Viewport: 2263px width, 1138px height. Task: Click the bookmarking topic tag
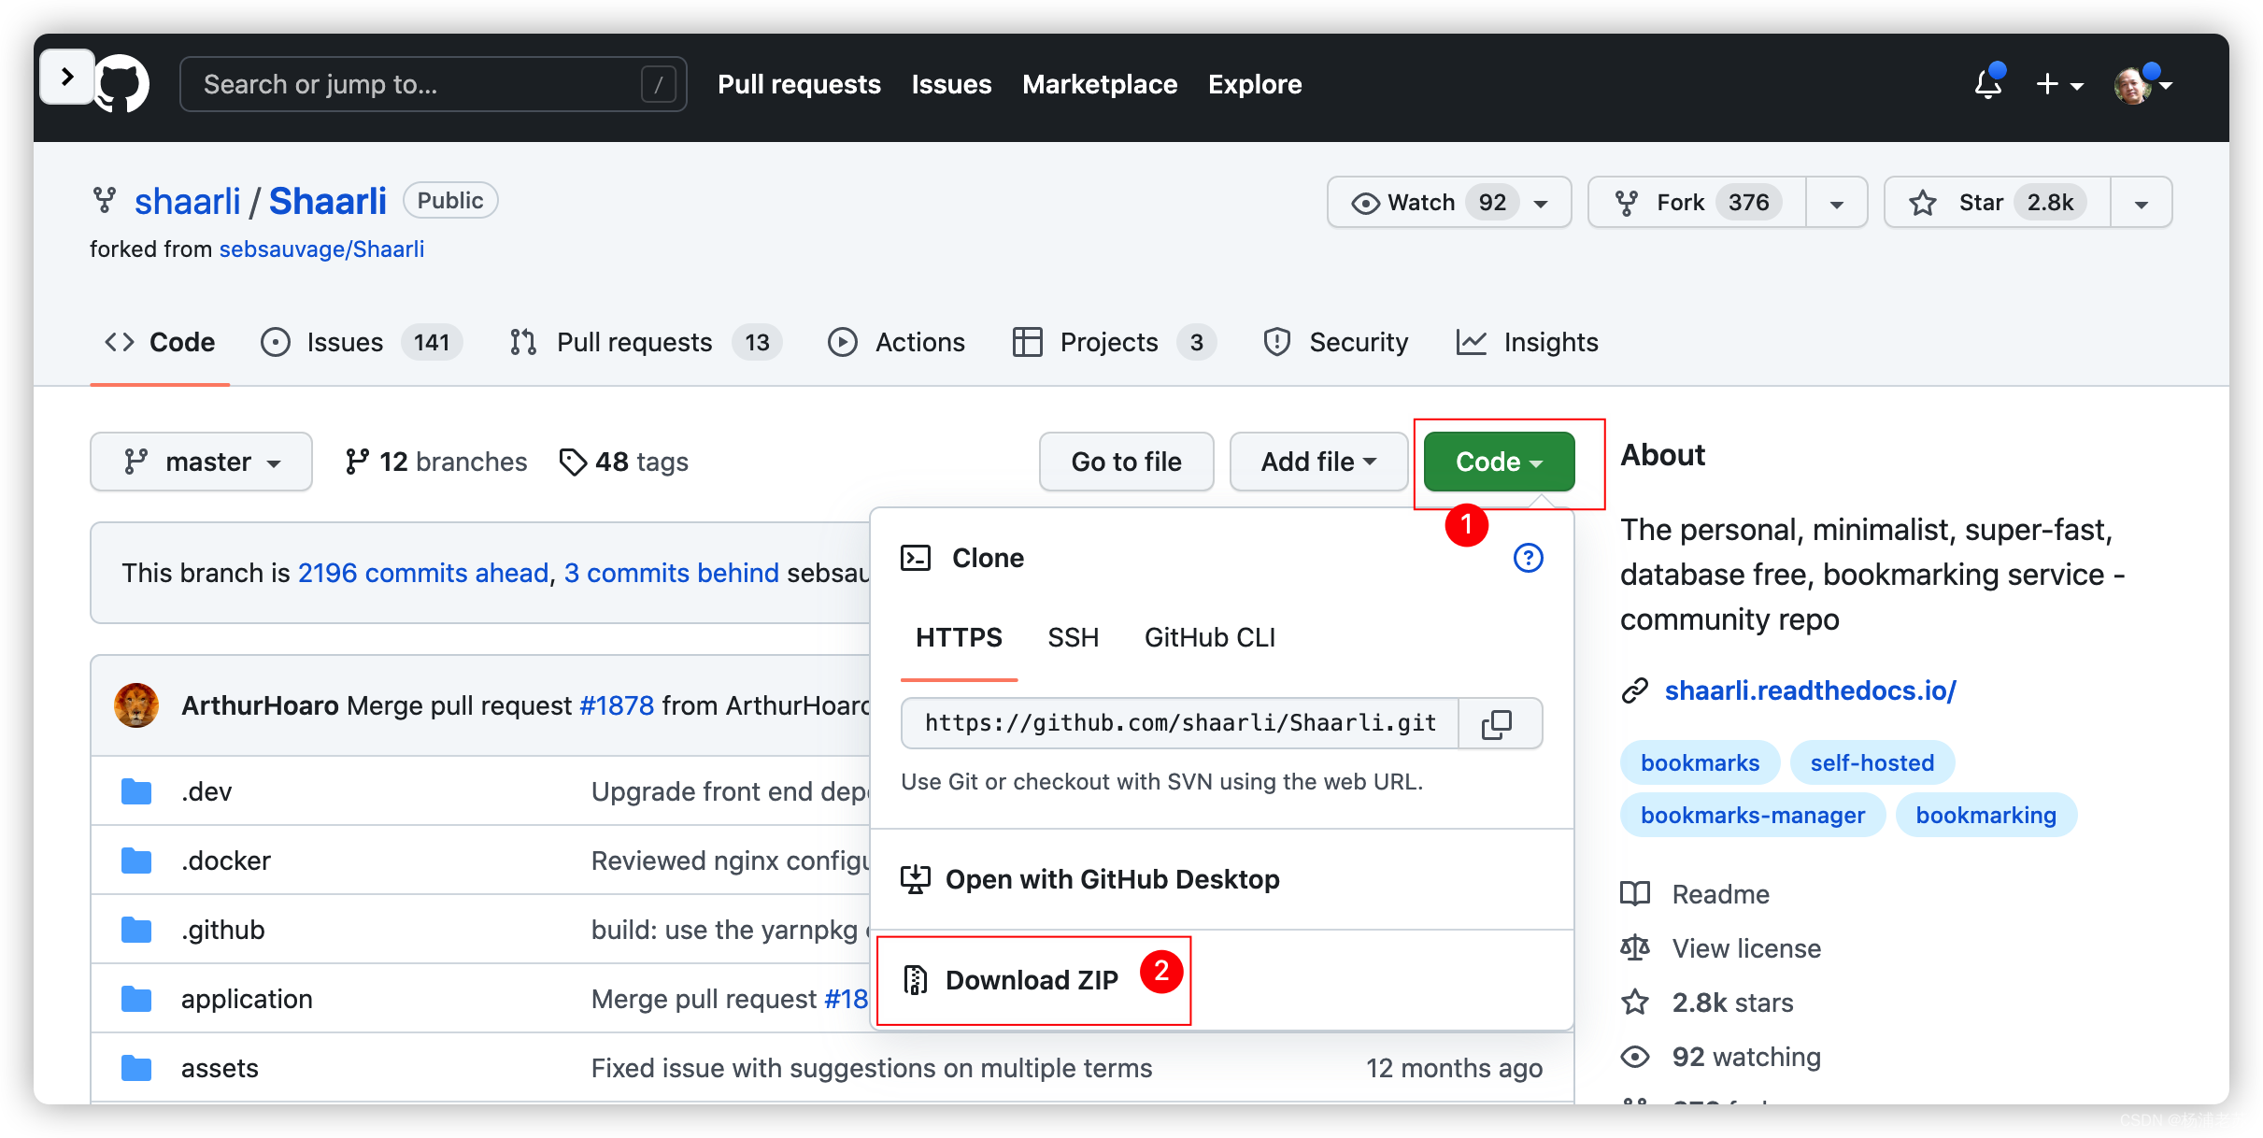point(1985,815)
